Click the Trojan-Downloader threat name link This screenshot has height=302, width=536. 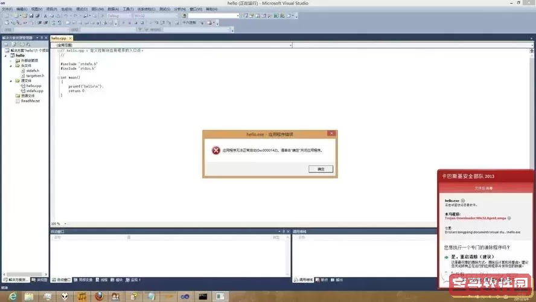pyautogui.click(x=475, y=218)
